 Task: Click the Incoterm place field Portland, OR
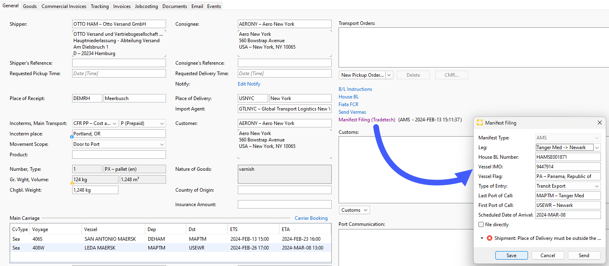click(x=119, y=134)
